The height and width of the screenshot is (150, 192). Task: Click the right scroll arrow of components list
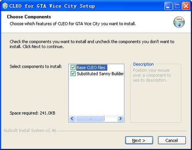point(120,118)
